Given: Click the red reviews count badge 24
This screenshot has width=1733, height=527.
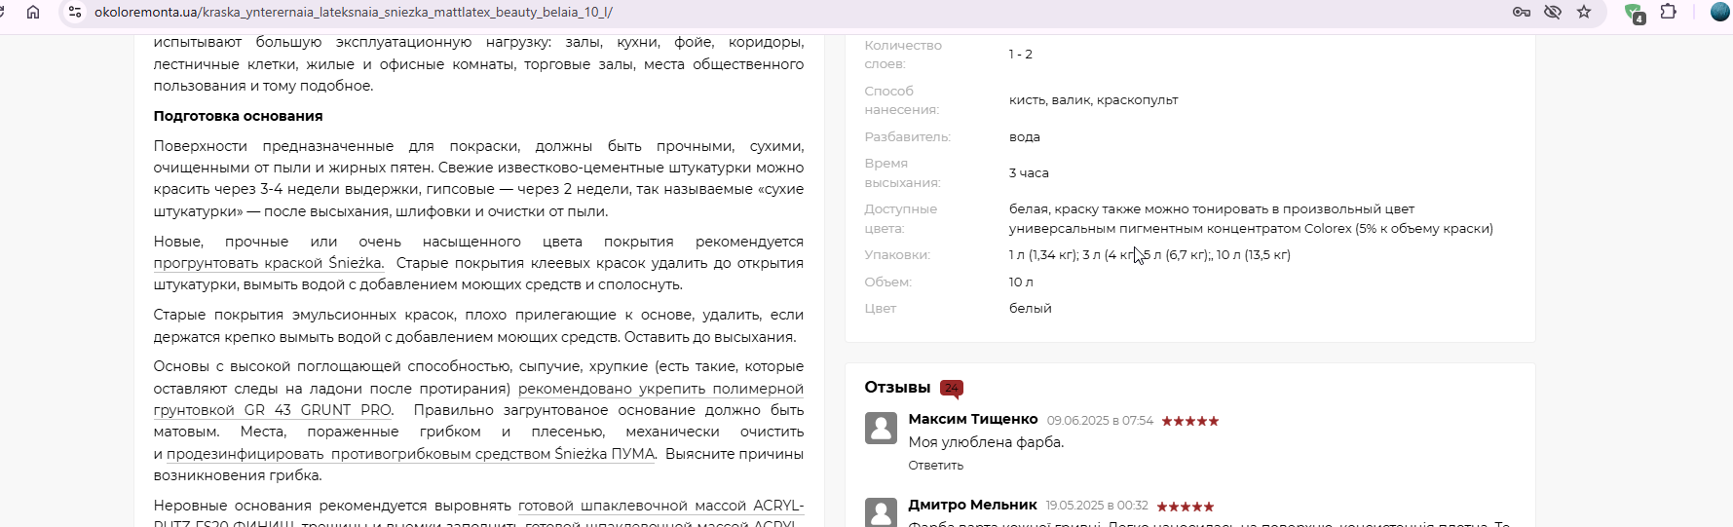Looking at the screenshot, I should 952,388.
